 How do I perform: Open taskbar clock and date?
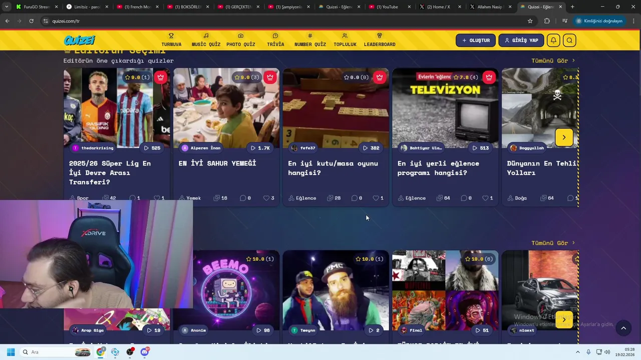click(x=625, y=352)
